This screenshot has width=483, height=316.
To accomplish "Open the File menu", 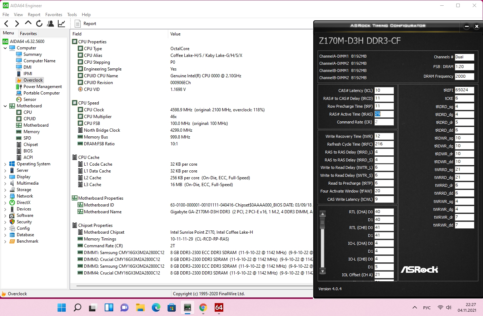I will [x=6, y=15].
